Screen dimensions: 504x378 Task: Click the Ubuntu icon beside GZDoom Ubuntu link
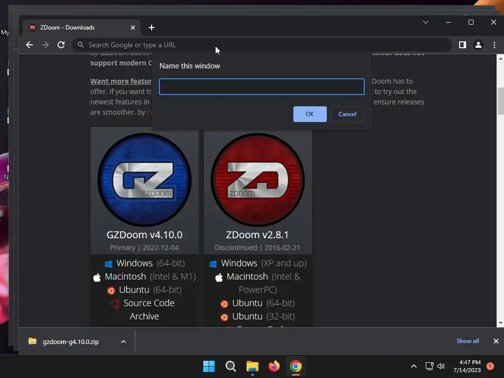click(111, 290)
